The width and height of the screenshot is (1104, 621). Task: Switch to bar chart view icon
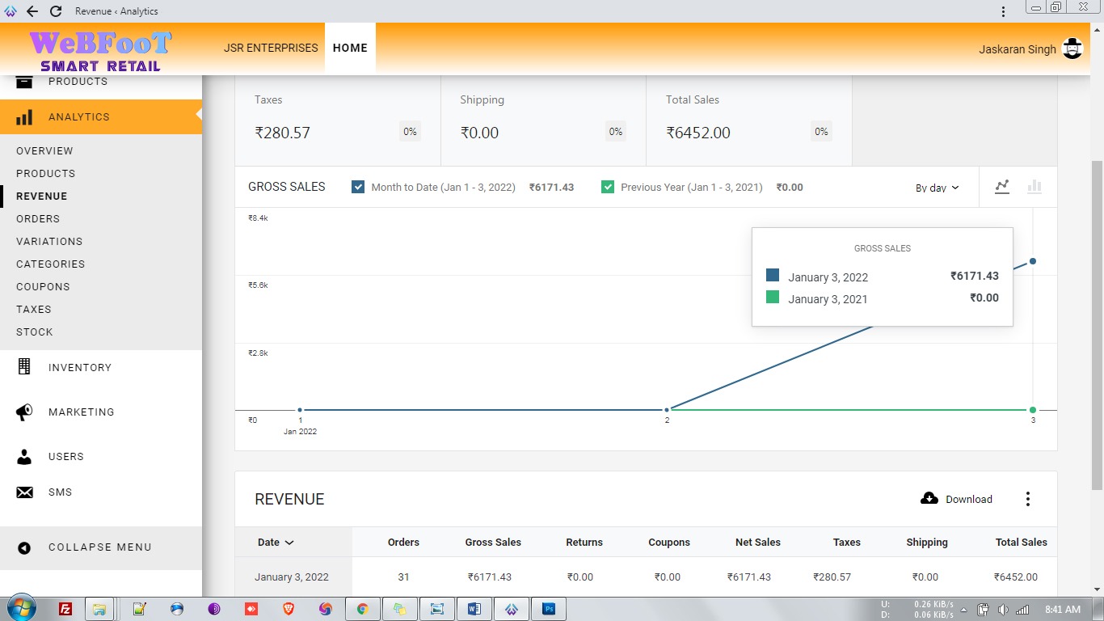[x=1034, y=187]
